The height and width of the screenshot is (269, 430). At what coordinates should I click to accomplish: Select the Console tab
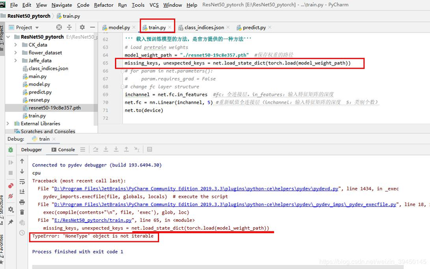click(x=63, y=149)
